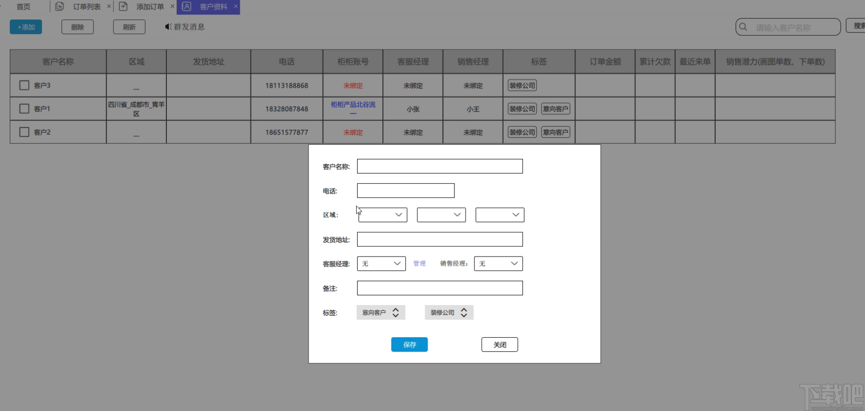Check the checkbox for 客户2
Viewport: 865px width, 411px height.
click(x=24, y=132)
